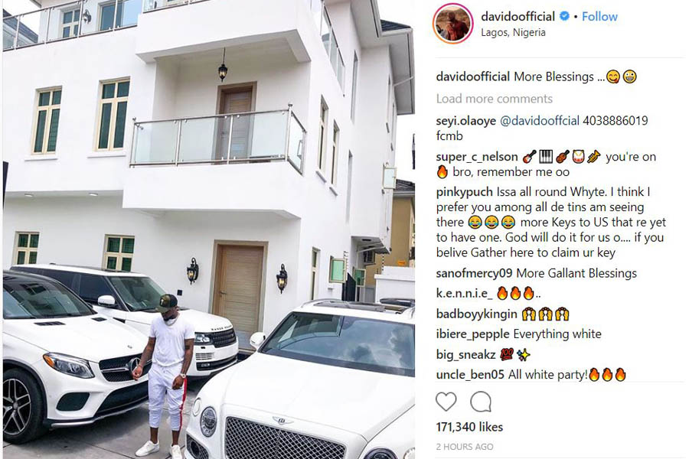The height and width of the screenshot is (459, 689).
Task: Visit super_c_nelson commenter profile
Action: (x=477, y=157)
